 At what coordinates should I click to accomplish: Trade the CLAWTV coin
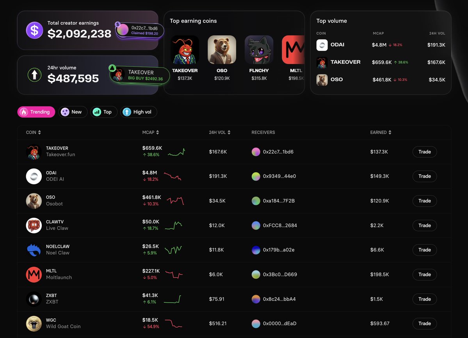click(x=424, y=225)
